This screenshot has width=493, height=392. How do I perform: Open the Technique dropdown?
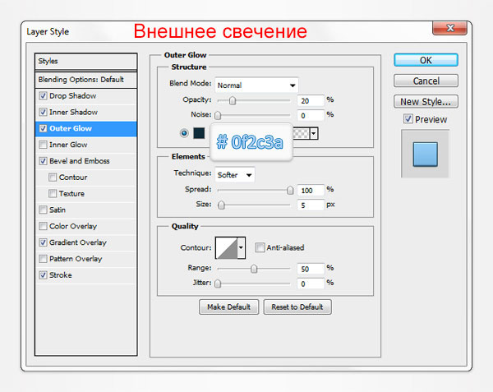235,175
